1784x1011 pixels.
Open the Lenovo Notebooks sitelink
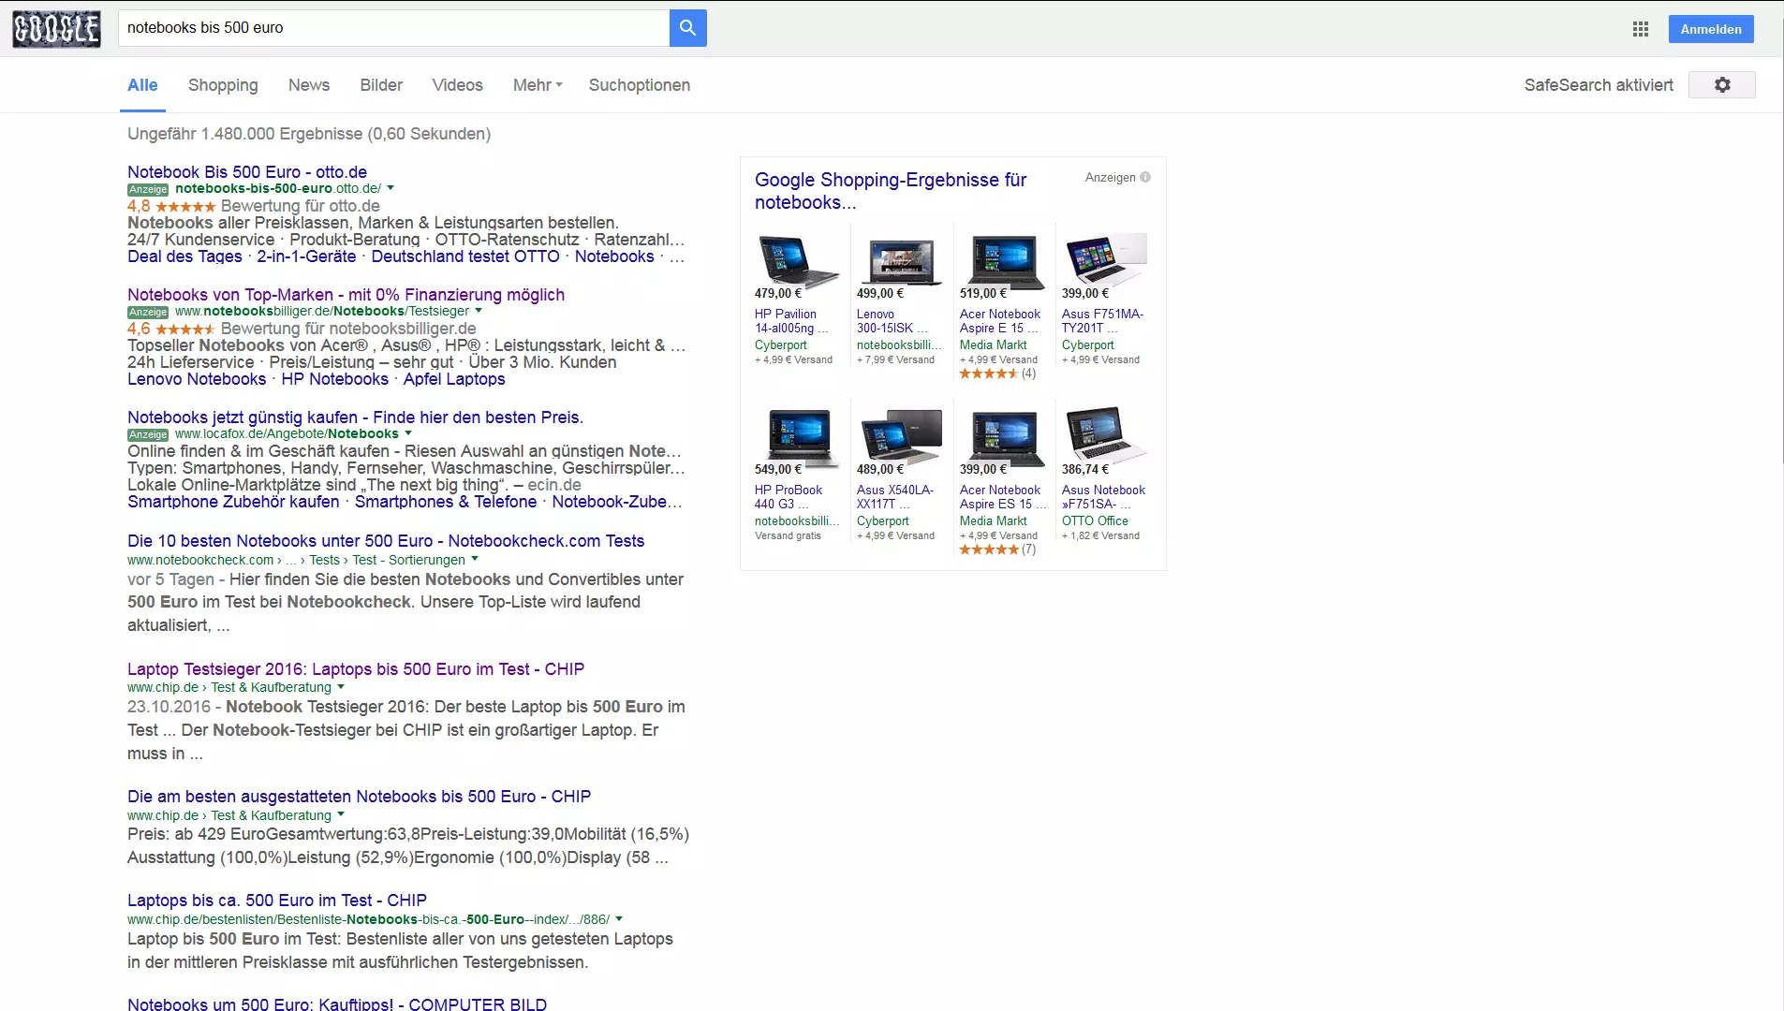coord(197,379)
